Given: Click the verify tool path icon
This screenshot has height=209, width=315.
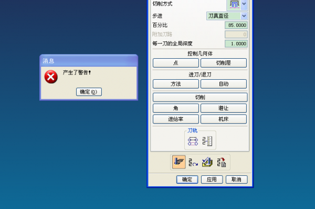Looking at the screenshot, I should [207, 162].
